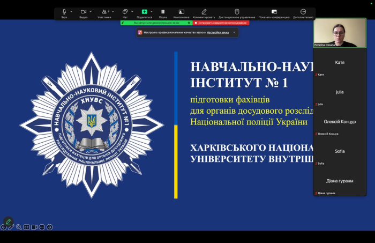Screen dimensions: 375x243
Task: Open the Компоновка layout options
Action: (x=181, y=12)
